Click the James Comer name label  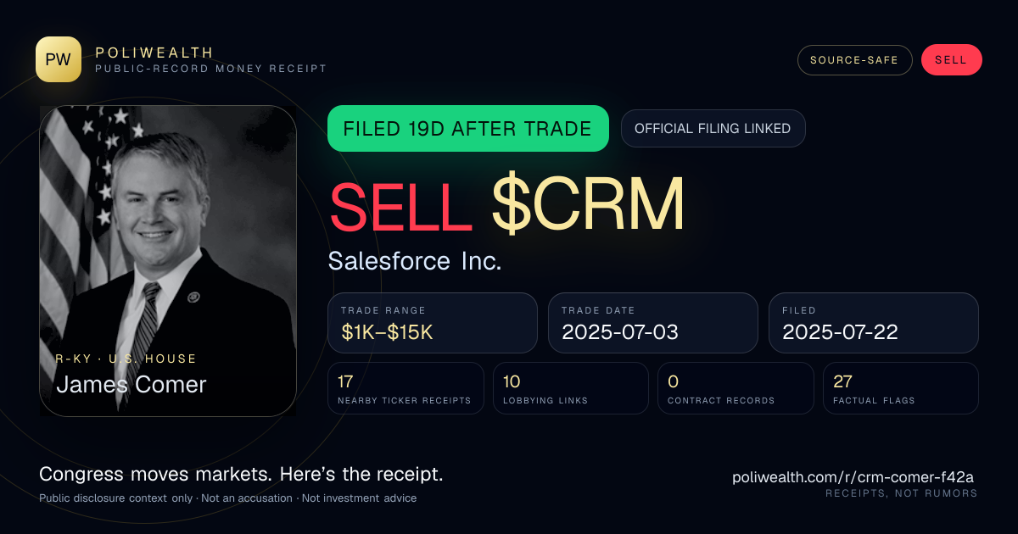[x=131, y=385]
